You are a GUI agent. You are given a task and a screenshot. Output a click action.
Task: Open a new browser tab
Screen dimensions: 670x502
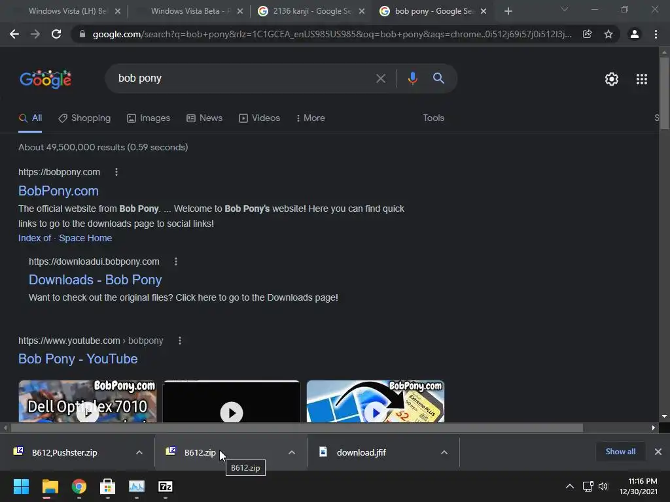click(x=508, y=12)
